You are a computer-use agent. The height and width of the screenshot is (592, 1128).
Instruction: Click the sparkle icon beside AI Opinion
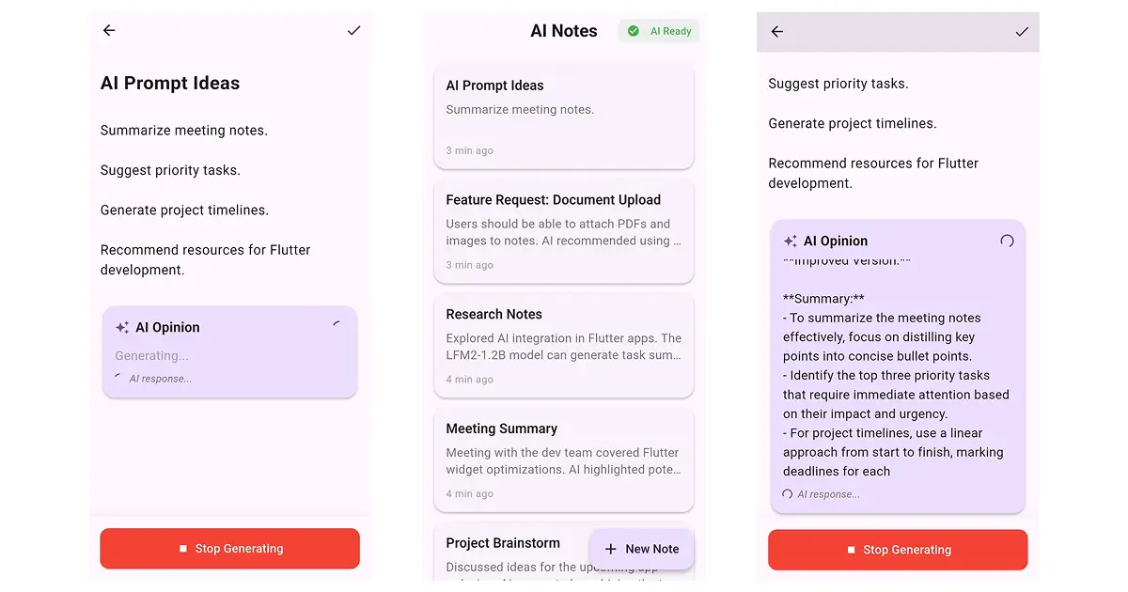120,327
